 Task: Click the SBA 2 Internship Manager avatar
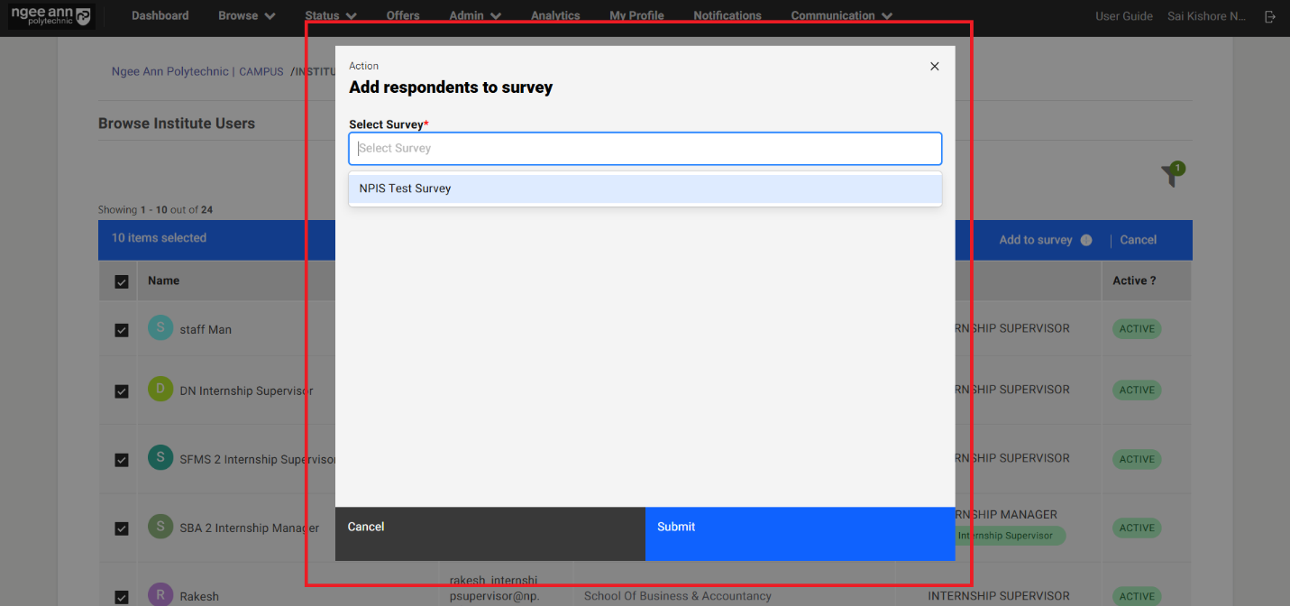pos(160,527)
